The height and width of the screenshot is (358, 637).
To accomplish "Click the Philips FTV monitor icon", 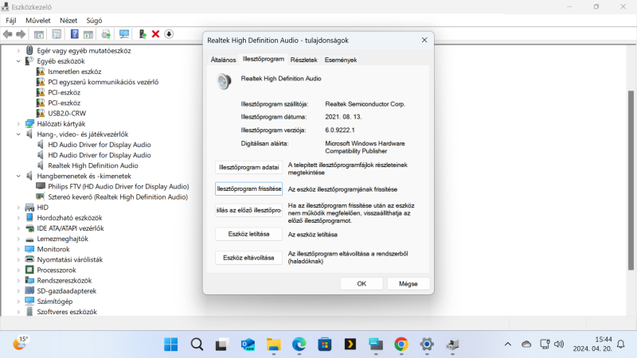I will pyautogui.click(x=41, y=186).
